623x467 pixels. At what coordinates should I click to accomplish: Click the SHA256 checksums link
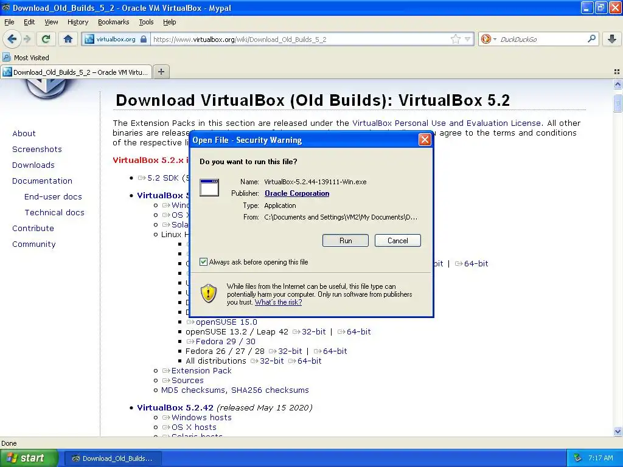270,390
